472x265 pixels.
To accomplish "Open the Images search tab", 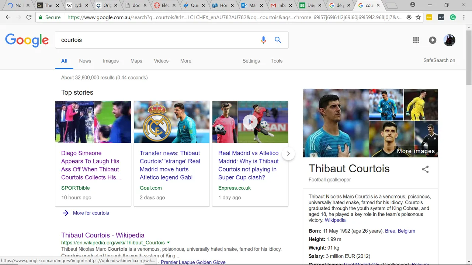I will click(111, 61).
